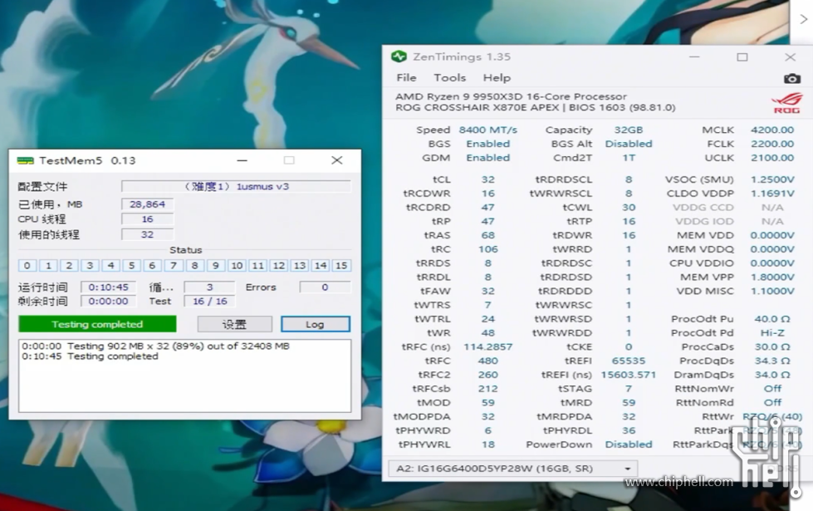Select thread status box 15
813x511 pixels.
click(341, 266)
